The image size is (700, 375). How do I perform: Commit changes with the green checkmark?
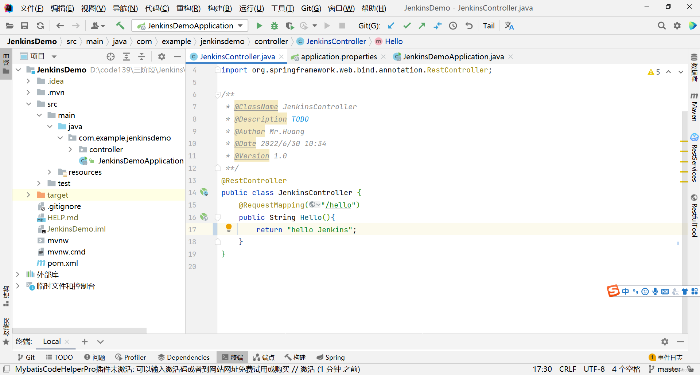click(x=407, y=26)
